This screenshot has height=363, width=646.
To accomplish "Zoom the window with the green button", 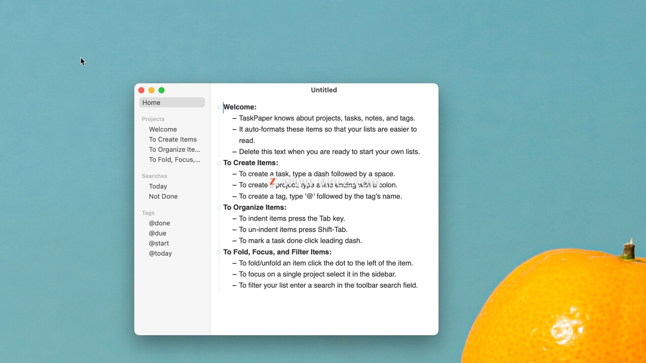I will coord(161,90).
